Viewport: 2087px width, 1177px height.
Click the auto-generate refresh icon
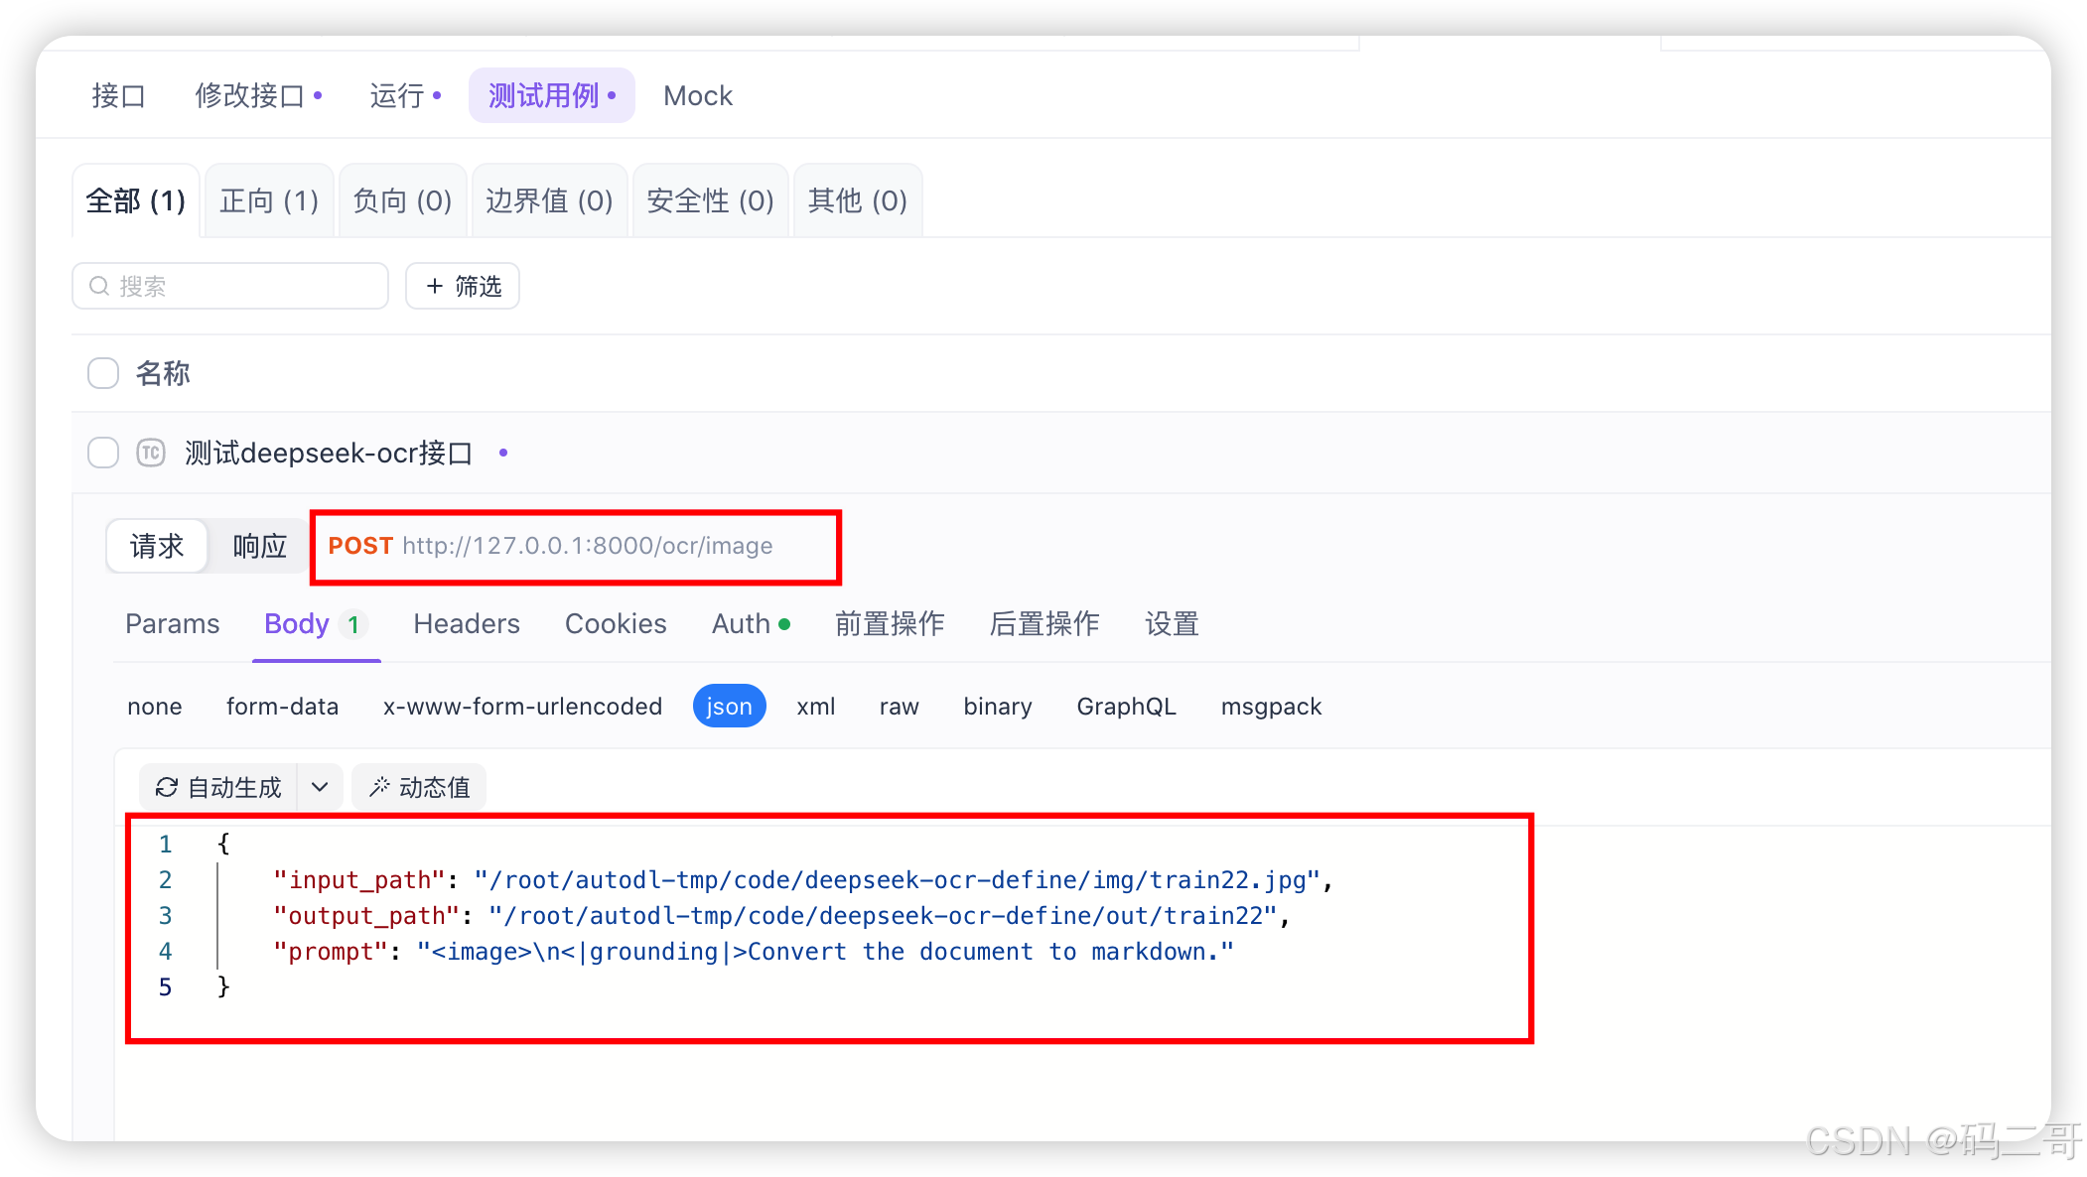tap(167, 787)
